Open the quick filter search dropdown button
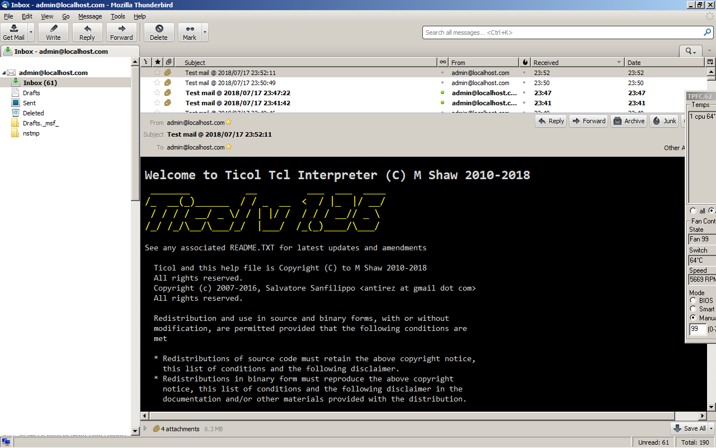This screenshot has height=448, width=716. point(691,51)
